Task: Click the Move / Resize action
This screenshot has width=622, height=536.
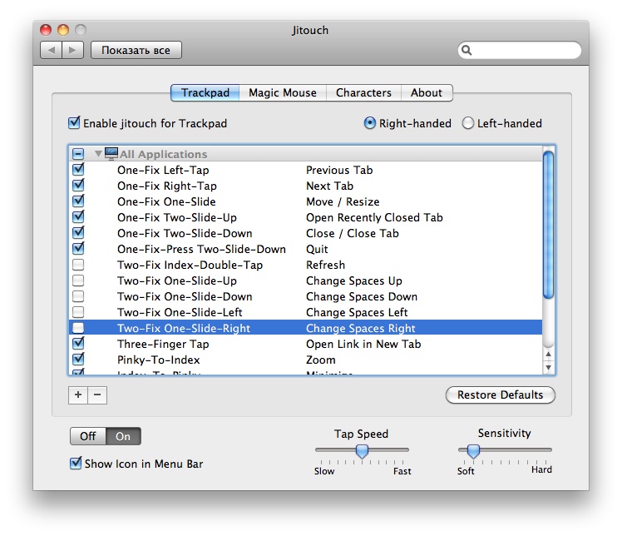Action: (343, 201)
